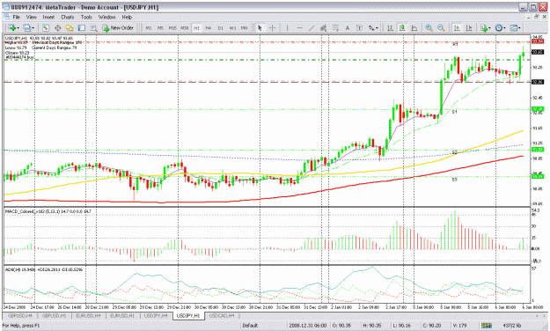Viewport: 550px width, 331px height.
Task: Expand the Profiles dropdown arrow
Action: [x=33, y=28]
